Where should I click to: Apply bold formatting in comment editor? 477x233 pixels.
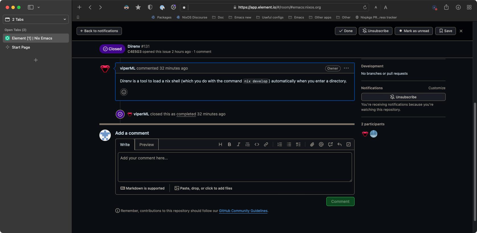pos(229,144)
